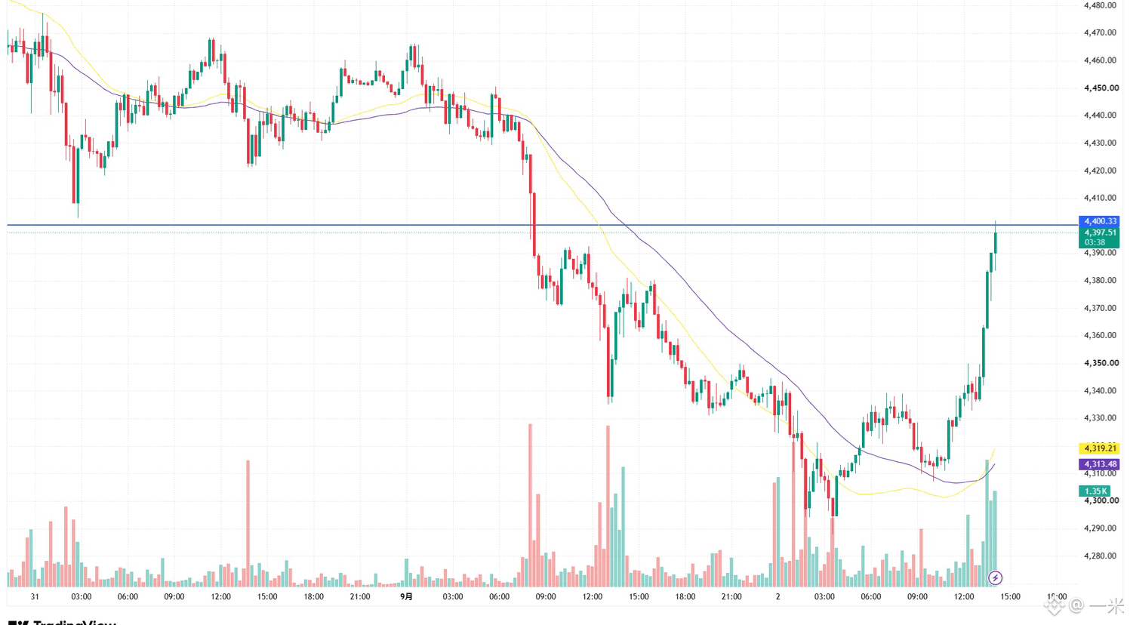
Task: Select the purple 4,313.48 moving average label
Action: [1099, 464]
